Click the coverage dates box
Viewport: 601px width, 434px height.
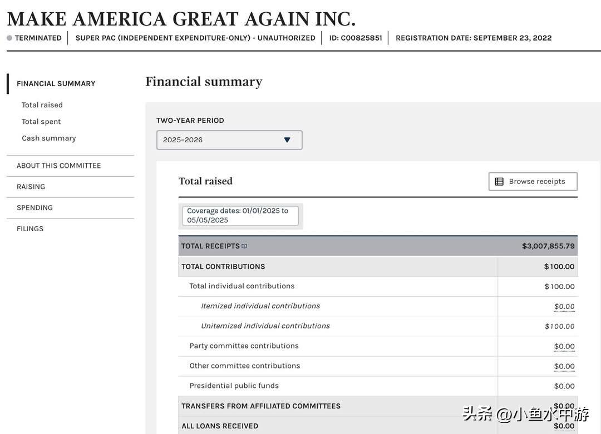(x=240, y=216)
